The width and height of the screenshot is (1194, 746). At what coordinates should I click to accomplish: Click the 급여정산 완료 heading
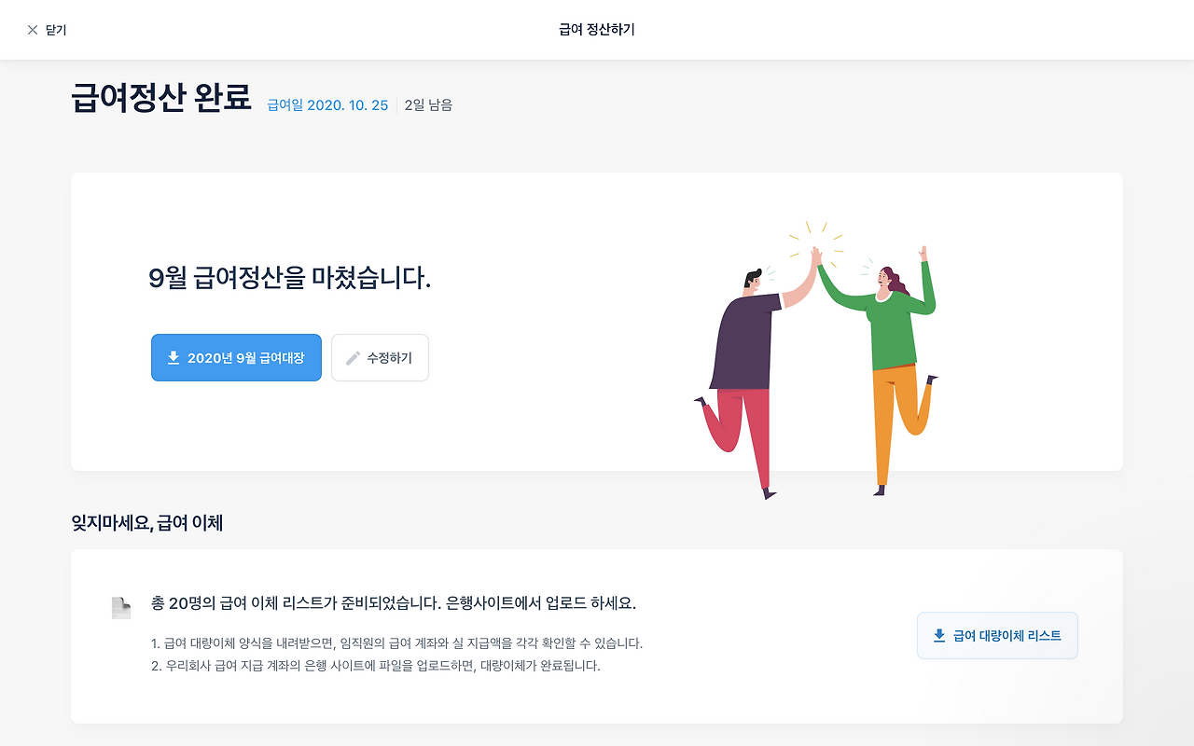click(x=161, y=98)
